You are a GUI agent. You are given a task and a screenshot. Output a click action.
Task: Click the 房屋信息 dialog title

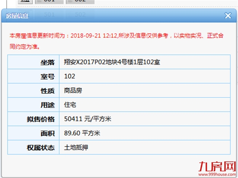click(x=17, y=16)
